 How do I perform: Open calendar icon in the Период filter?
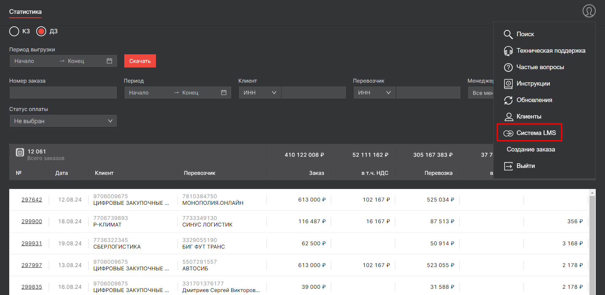(224, 93)
